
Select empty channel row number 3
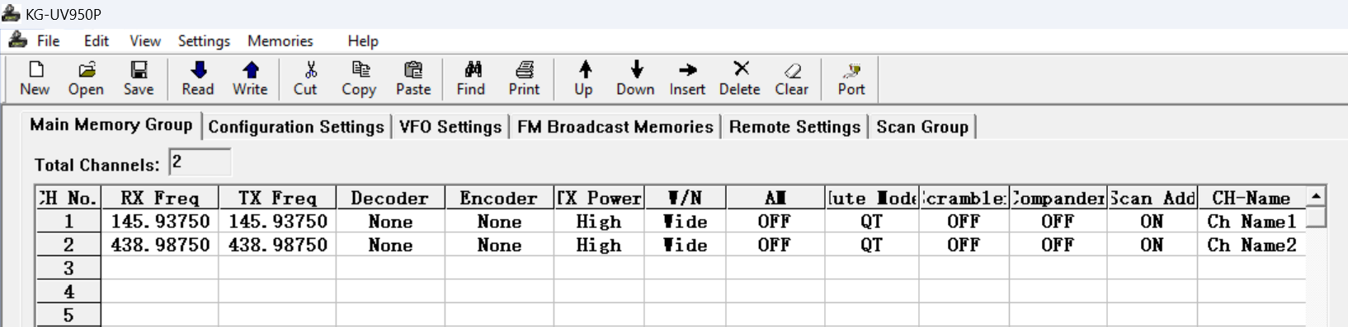pyautogui.click(x=68, y=268)
